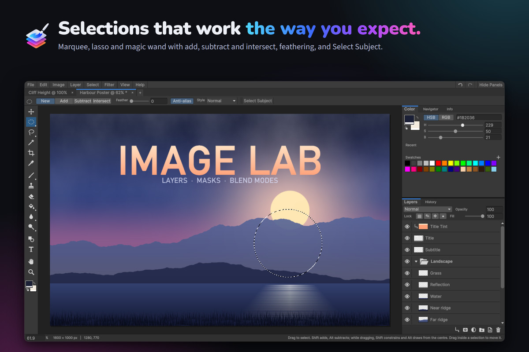
Task: Choose the Intersect selection mode
Action: [x=102, y=101]
